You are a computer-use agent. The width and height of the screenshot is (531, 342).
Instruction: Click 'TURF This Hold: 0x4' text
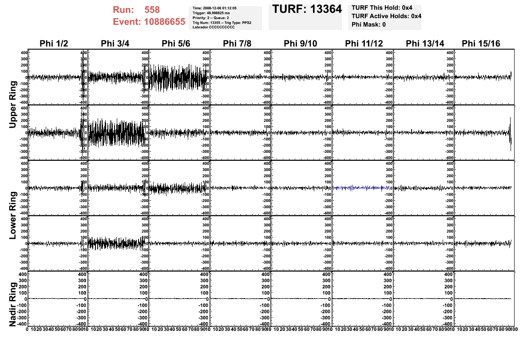click(x=382, y=8)
